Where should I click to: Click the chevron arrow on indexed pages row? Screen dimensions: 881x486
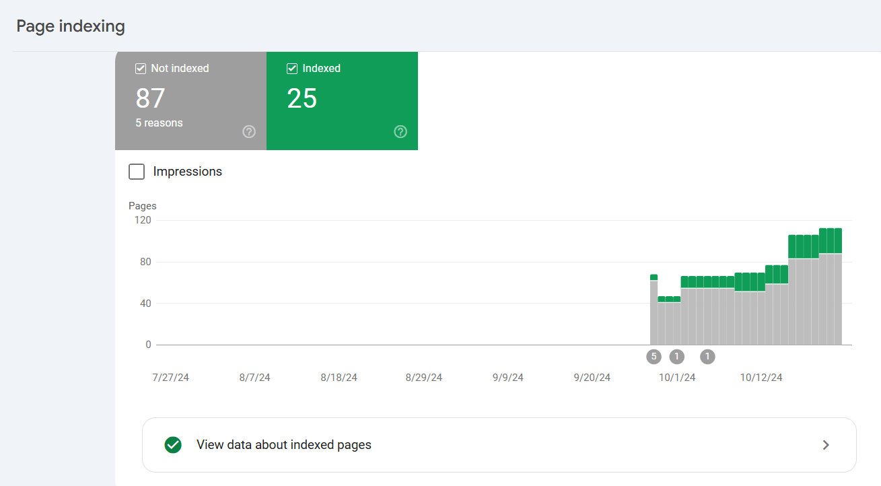[826, 445]
